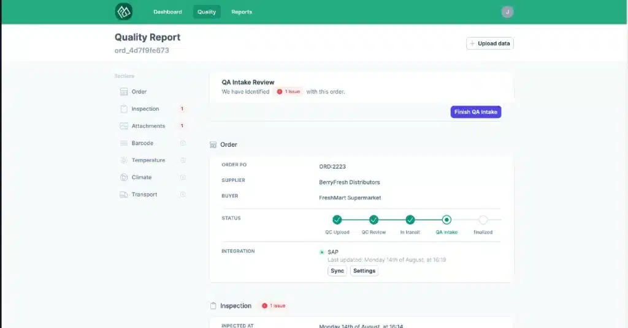This screenshot has width=628, height=328.
Task: Click Inspection issue count badge in sidebar
Action: 182,109
